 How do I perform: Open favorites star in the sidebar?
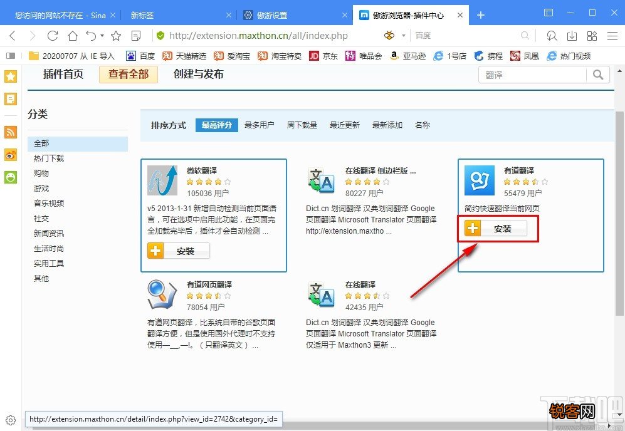point(11,76)
